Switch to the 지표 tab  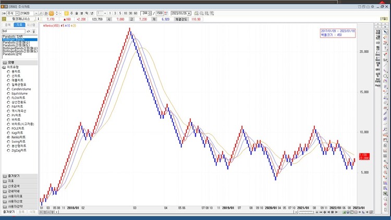point(19,25)
